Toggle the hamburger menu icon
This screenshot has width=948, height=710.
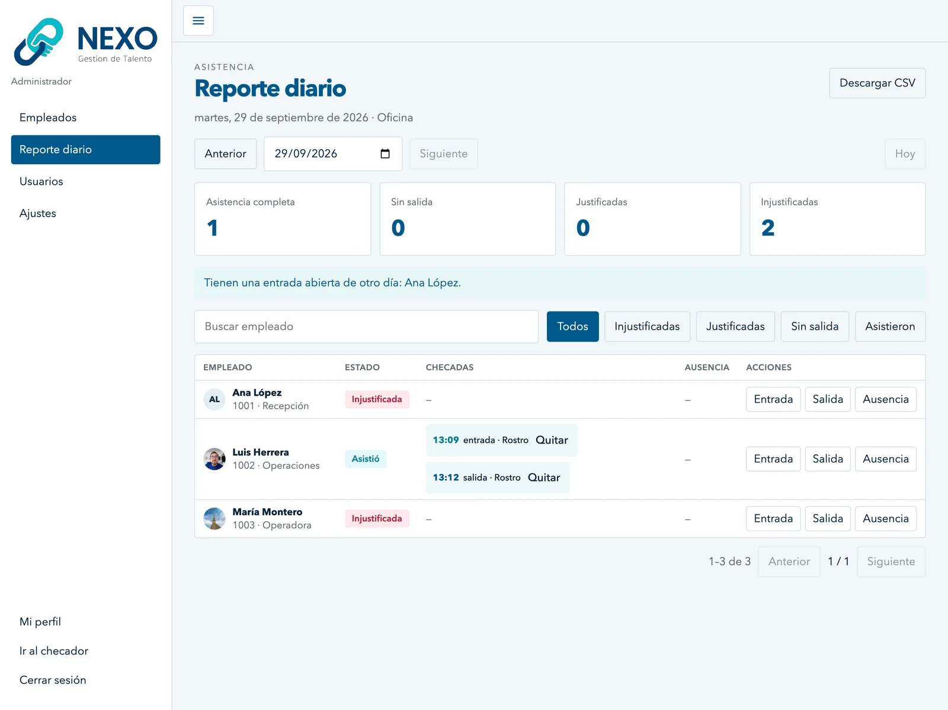198,21
